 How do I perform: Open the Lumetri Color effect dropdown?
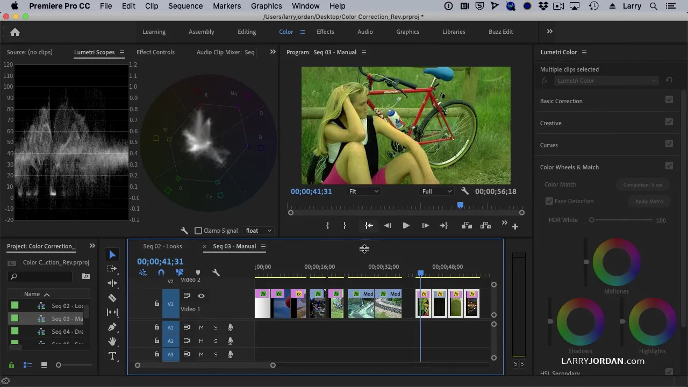point(606,81)
